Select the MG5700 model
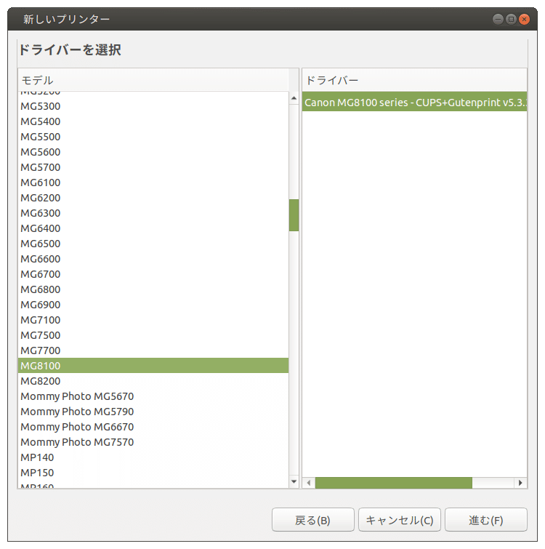 [x=153, y=167]
